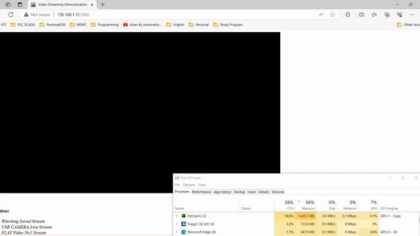Switch to Task Manager Startup tab
The width and height of the screenshot is (420, 236).
click(239, 192)
